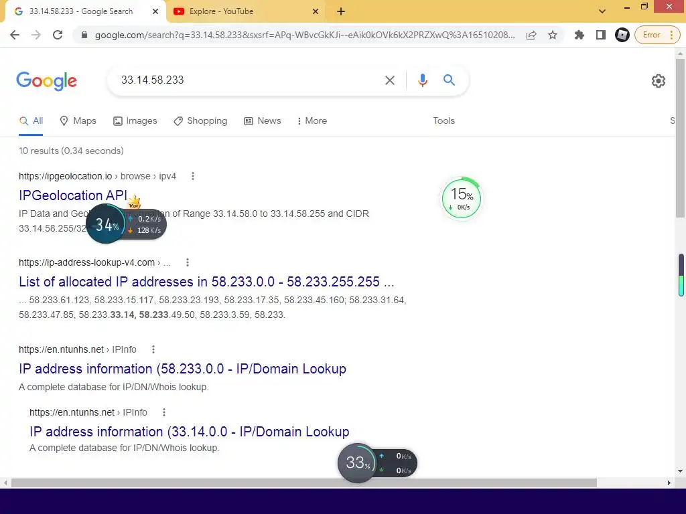Click the 33% dark speed monitor widget
This screenshot has height=514, width=686.
click(377, 463)
